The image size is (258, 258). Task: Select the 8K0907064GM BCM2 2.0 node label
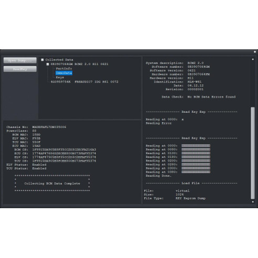79,64
